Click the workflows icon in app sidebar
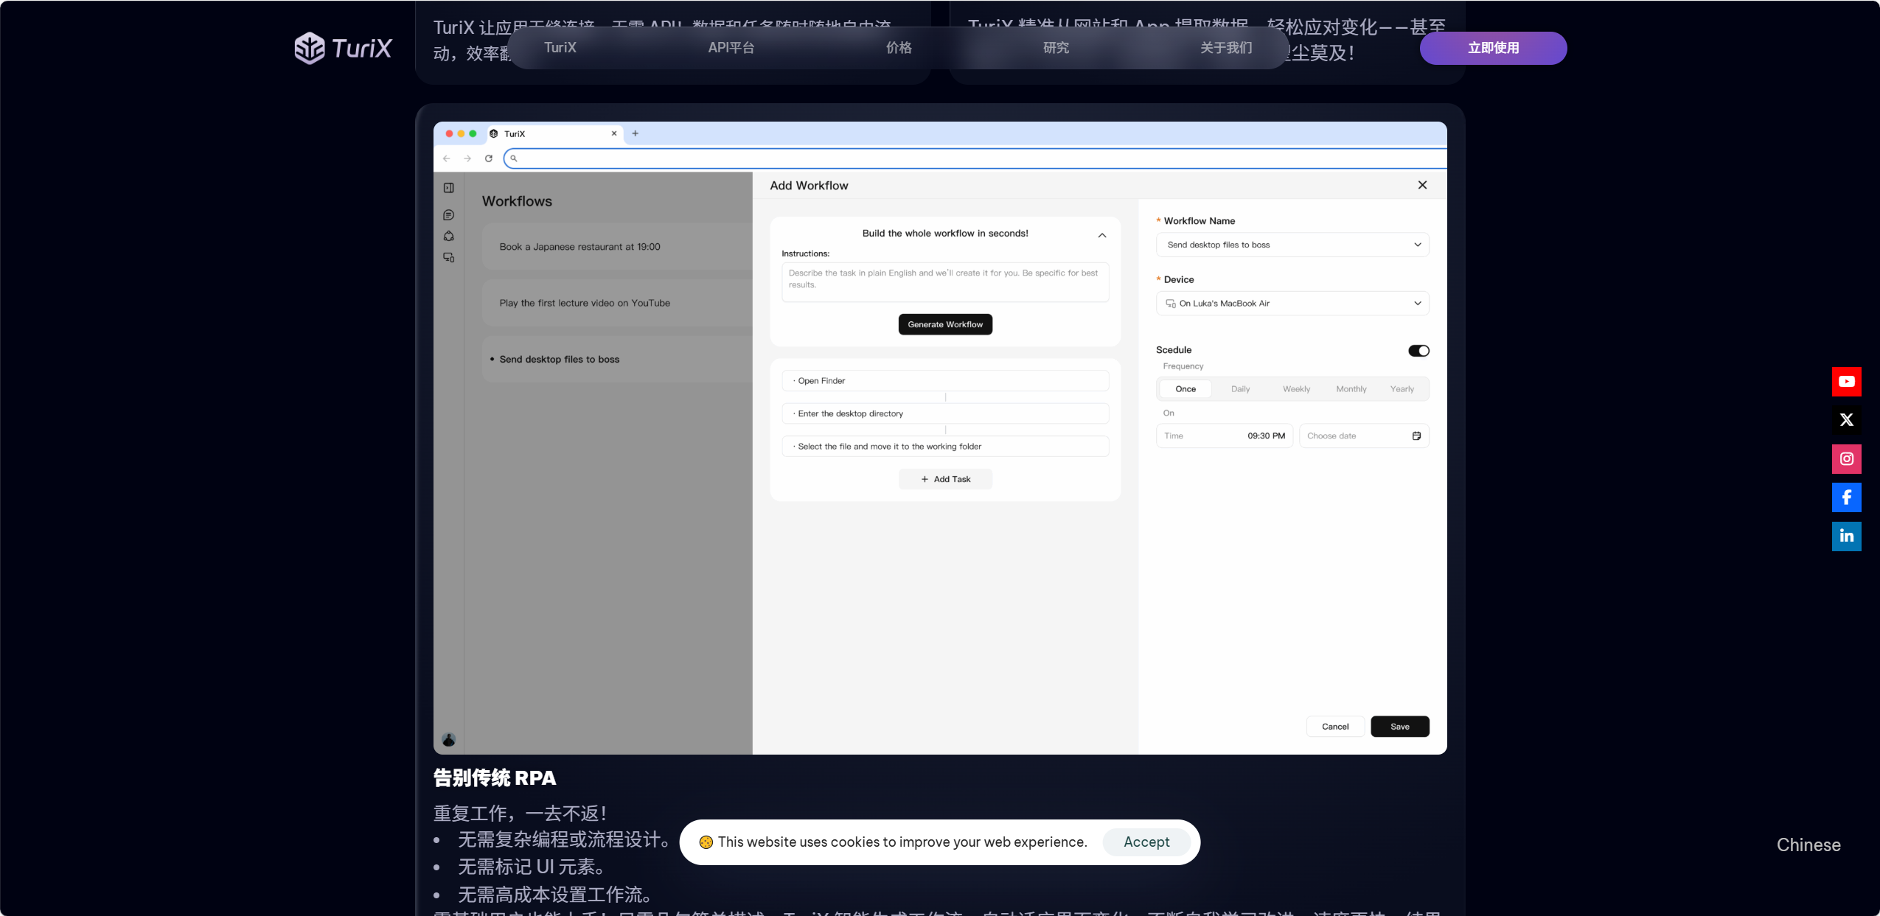1880x916 pixels. pos(448,236)
